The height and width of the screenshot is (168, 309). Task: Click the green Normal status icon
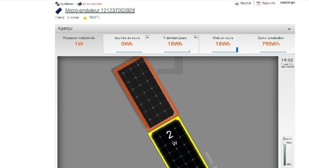[237, 3]
